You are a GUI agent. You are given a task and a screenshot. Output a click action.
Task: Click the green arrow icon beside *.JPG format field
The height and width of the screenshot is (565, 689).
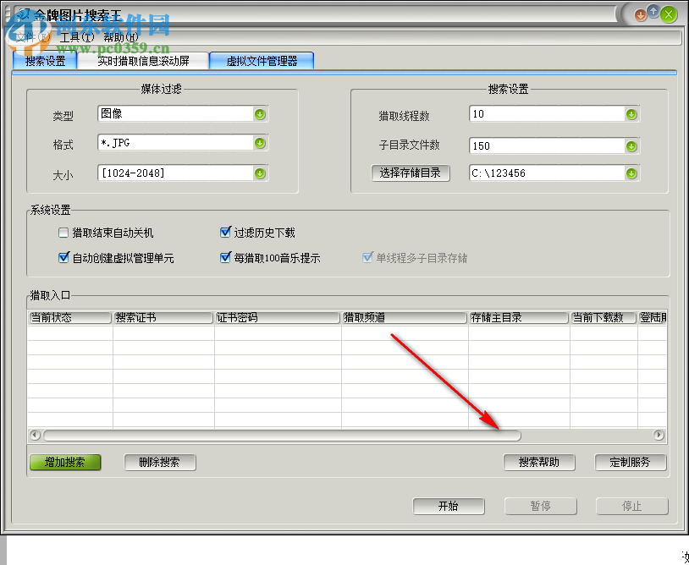click(262, 144)
